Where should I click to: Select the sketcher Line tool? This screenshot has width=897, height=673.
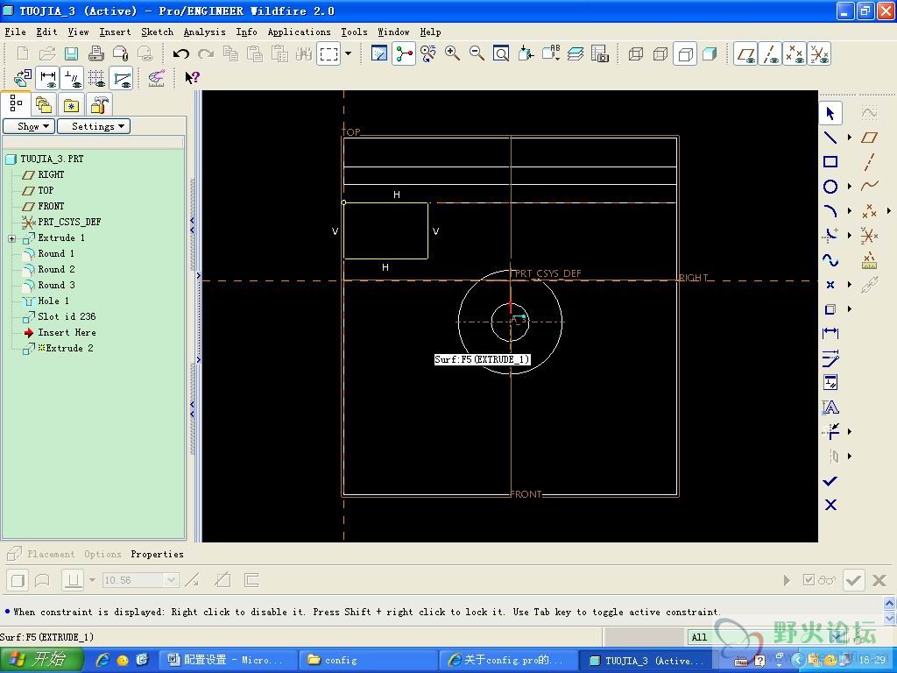830,138
